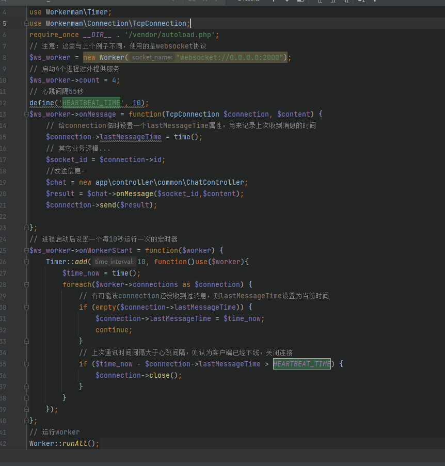Click the fold end marker on line 40
445x466 pixels.
pos(26,421)
